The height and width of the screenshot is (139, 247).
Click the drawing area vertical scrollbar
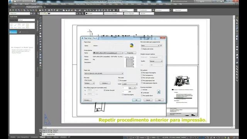(234, 71)
